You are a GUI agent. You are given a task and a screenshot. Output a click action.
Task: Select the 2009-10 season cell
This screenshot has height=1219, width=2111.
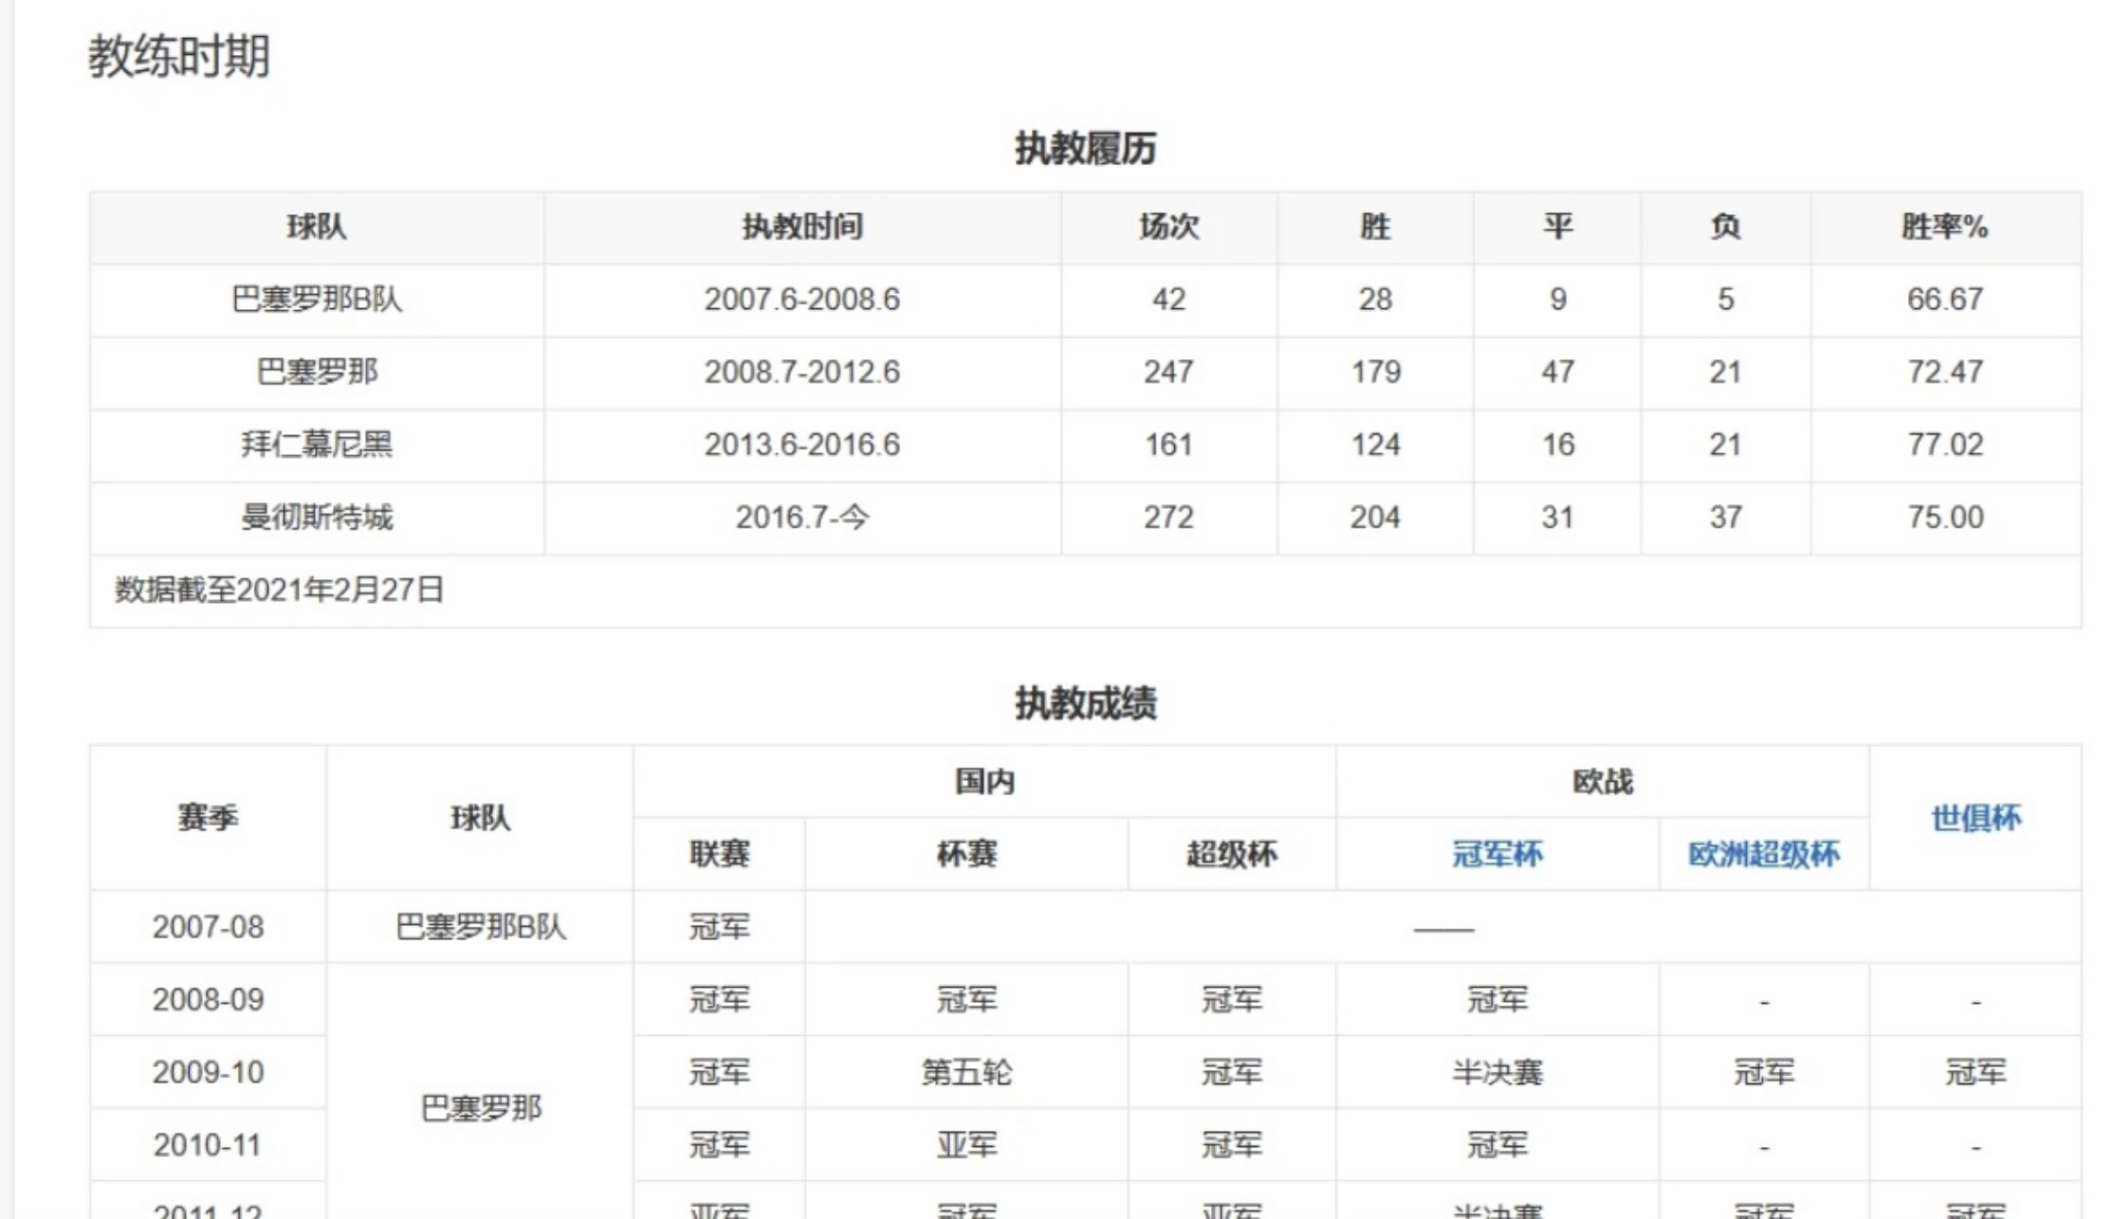[x=208, y=1072]
